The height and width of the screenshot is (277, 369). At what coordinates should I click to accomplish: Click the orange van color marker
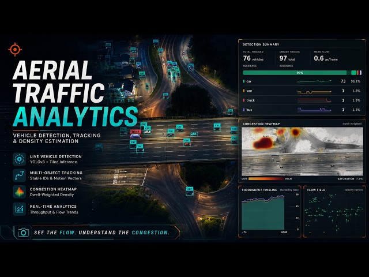pyautogui.click(x=244, y=91)
